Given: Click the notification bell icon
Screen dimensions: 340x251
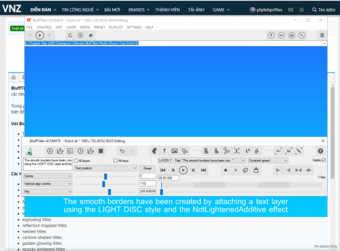Looking at the screenshot, I should click(x=302, y=10).
